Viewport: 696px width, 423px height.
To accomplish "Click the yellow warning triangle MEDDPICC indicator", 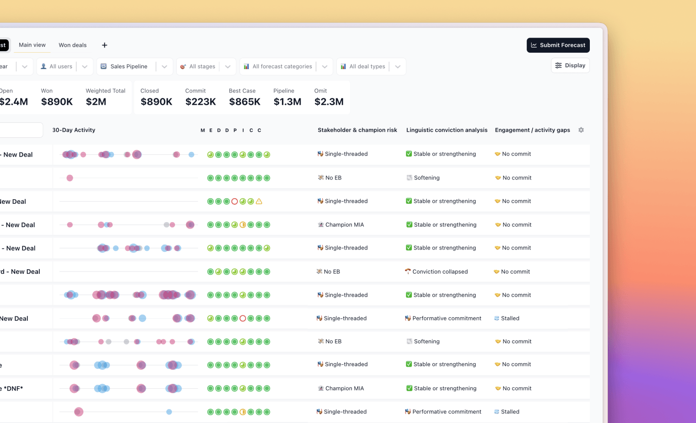I will coord(259,201).
